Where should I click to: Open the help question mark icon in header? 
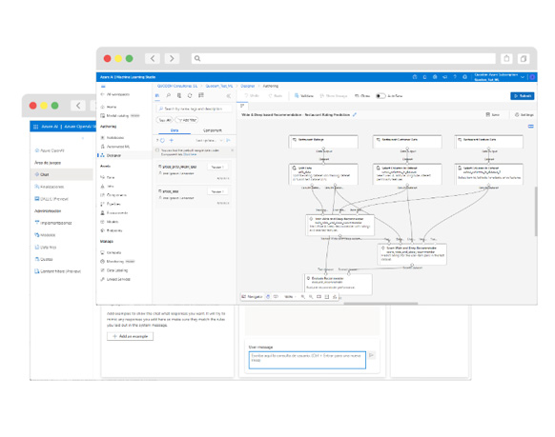[x=455, y=77]
